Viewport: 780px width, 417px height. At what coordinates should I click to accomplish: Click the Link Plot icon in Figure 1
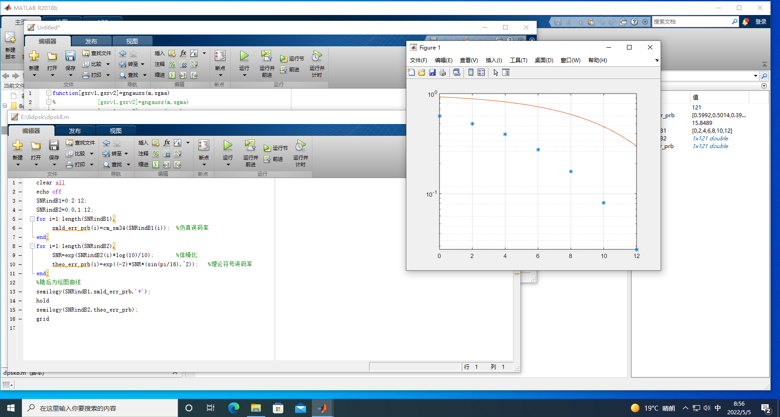pyautogui.click(x=457, y=72)
